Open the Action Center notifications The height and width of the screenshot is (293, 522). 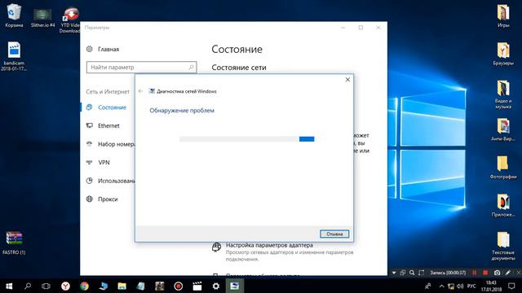pyautogui.click(x=511, y=286)
